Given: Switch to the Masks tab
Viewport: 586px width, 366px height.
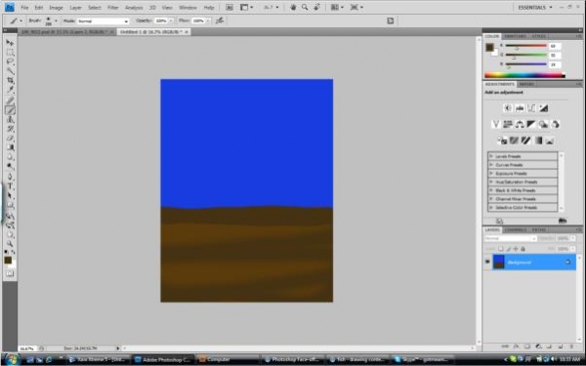Looking at the screenshot, I should point(527,84).
